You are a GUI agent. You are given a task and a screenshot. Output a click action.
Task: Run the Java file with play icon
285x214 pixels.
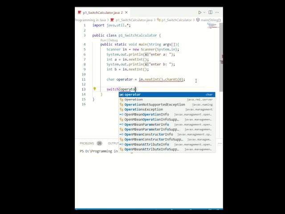pyautogui.click(x=200, y=12)
